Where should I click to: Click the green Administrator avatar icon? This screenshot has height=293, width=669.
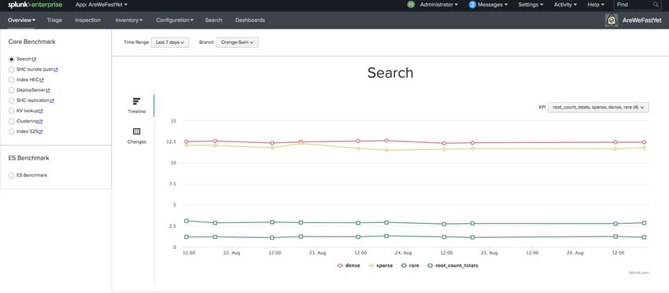coord(411,5)
